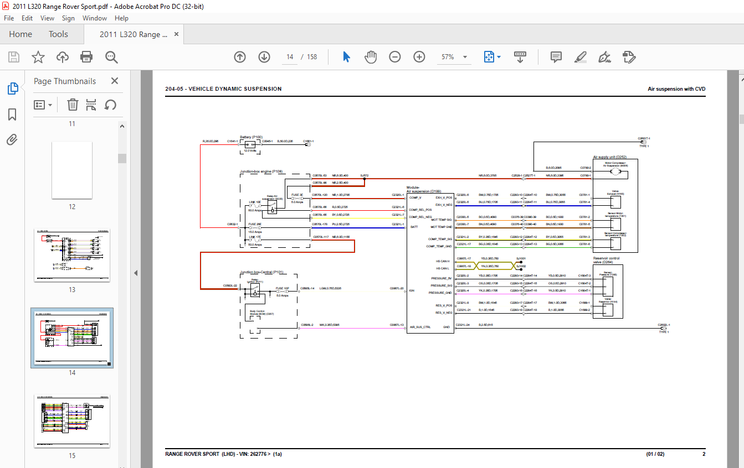Viewport: 744px width, 468px height.
Task: Print the document
Action: pyautogui.click(x=86, y=56)
